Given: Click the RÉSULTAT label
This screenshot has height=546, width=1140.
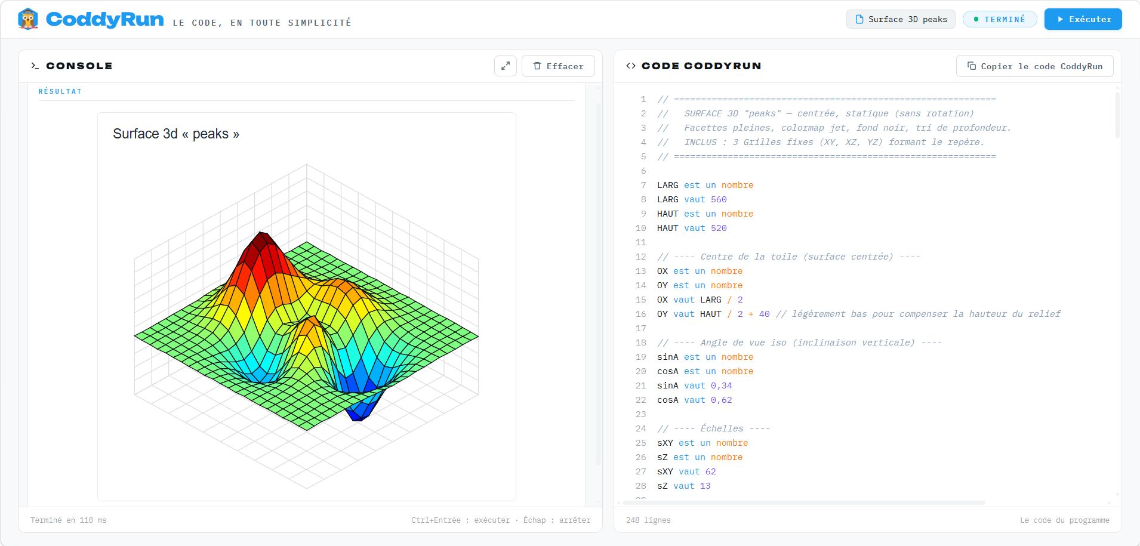Looking at the screenshot, I should [60, 91].
